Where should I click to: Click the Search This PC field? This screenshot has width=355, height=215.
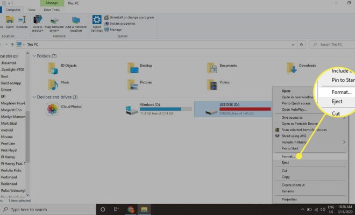332,45
